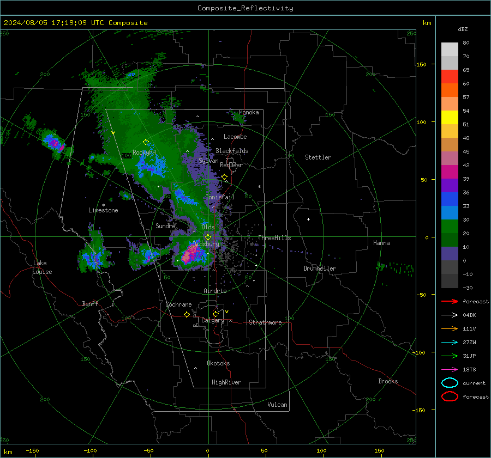The height and width of the screenshot is (458, 491).
Task: Click the Ponoka label
Action: click(249, 112)
